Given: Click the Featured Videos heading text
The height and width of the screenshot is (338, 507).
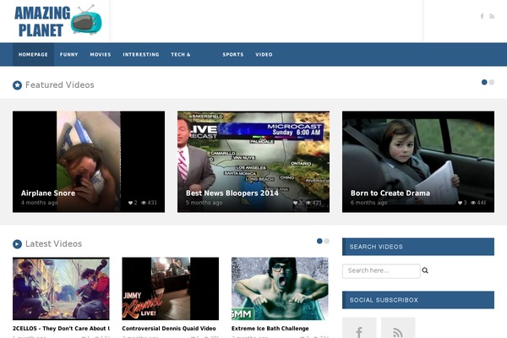Looking at the screenshot, I should pyautogui.click(x=60, y=85).
